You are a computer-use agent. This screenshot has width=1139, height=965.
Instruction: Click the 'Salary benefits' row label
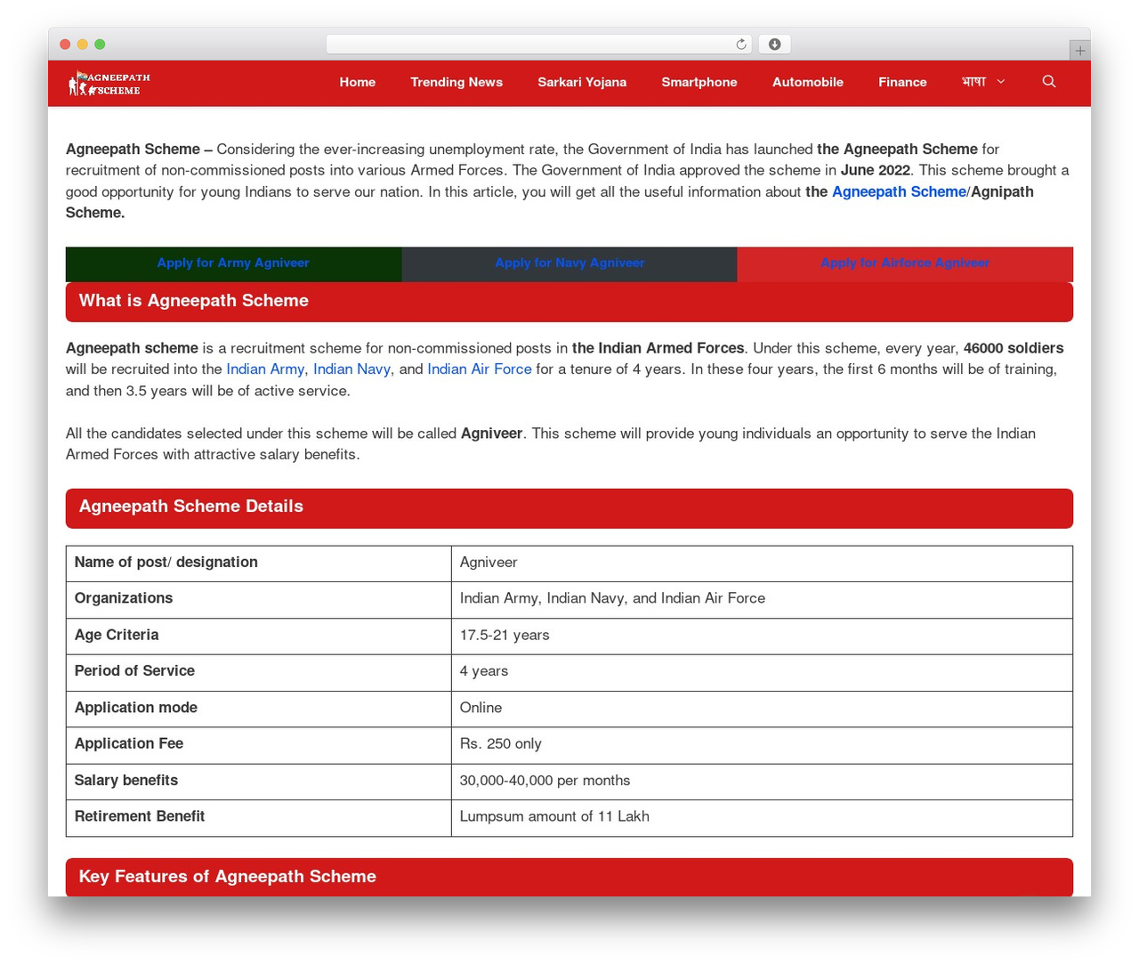pyautogui.click(x=259, y=782)
